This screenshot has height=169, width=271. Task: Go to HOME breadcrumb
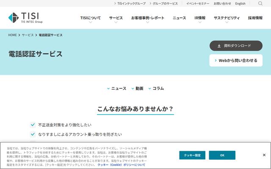pos(12,35)
